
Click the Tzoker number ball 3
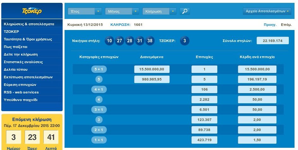coord(184,41)
